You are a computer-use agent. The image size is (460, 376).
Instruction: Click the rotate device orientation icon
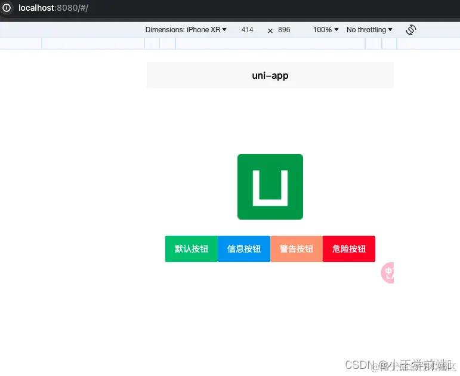click(x=410, y=30)
